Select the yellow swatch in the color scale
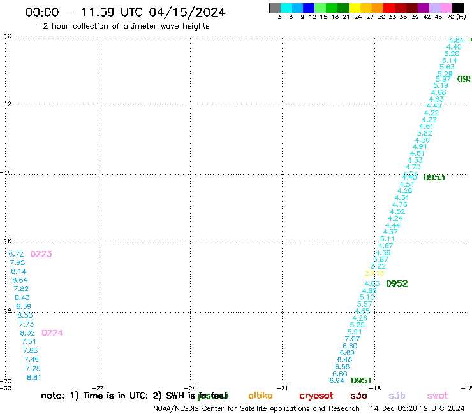 point(355,8)
